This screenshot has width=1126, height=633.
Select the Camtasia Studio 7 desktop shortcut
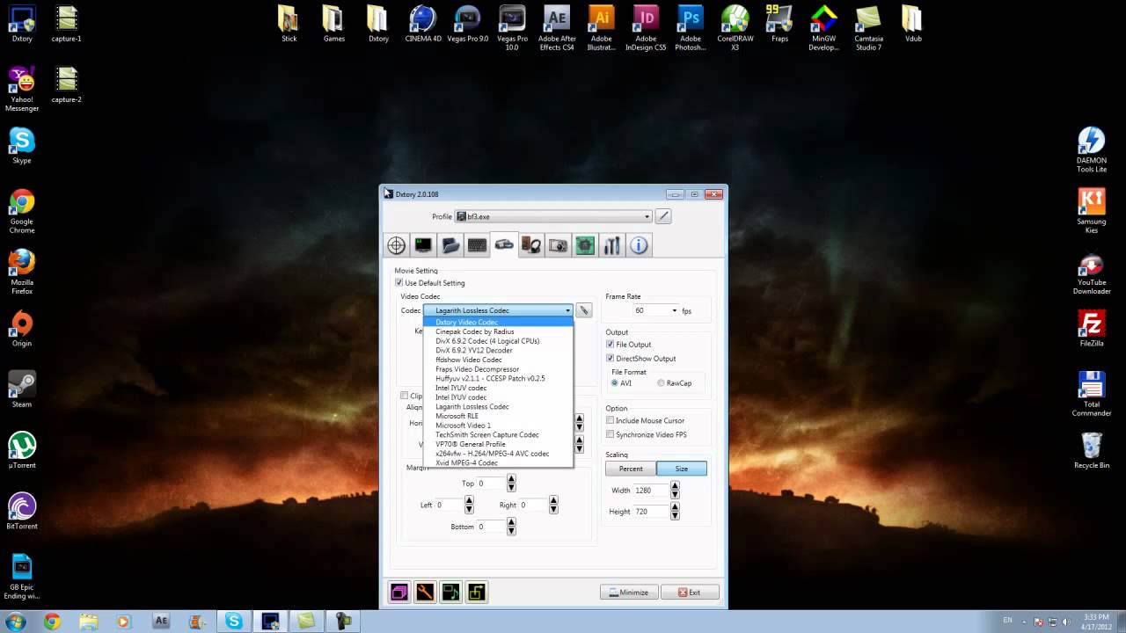click(868, 28)
